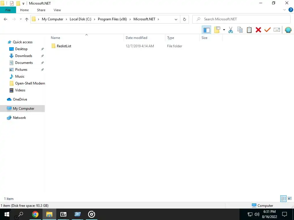This screenshot has width=294, height=220.
Task: Expand the chevron after Program Files (x86)
Action: (130, 19)
